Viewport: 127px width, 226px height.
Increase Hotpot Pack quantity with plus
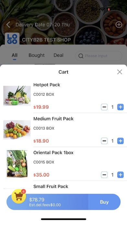pos(121,107)
